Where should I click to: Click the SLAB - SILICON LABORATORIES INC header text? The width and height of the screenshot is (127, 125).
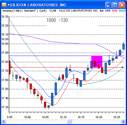click(74, 11)
